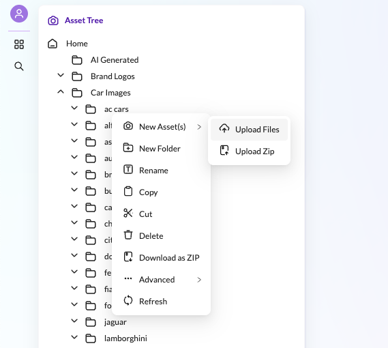Click the scissors icon beside Cut

[x=128, y=214]
